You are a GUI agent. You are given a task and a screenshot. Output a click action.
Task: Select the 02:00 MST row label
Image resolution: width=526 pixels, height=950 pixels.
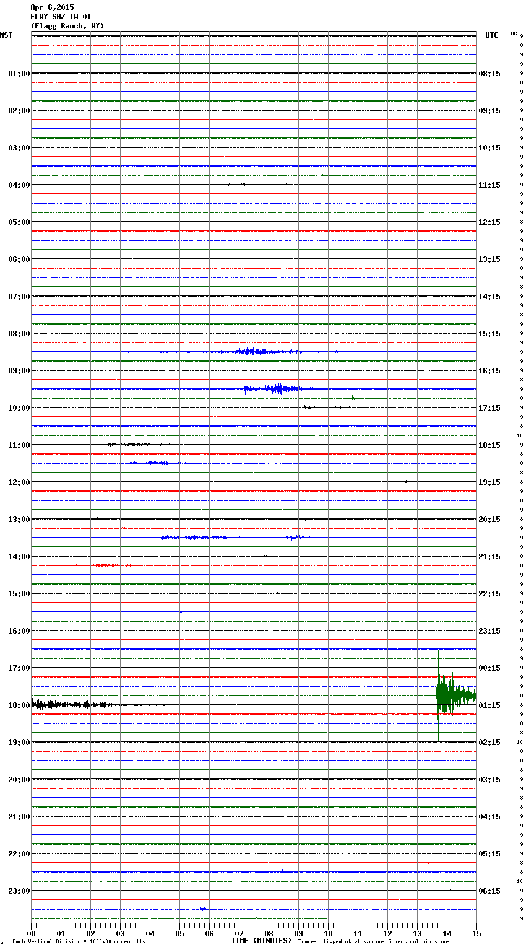tap(19, 111)
